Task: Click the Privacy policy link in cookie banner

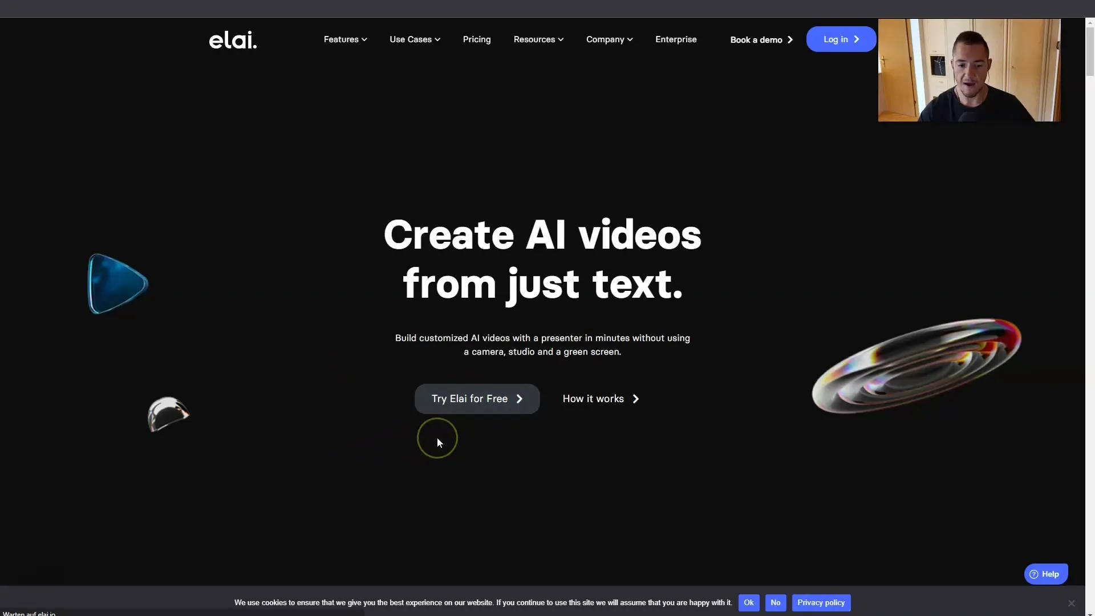Action: pos(821,602)
